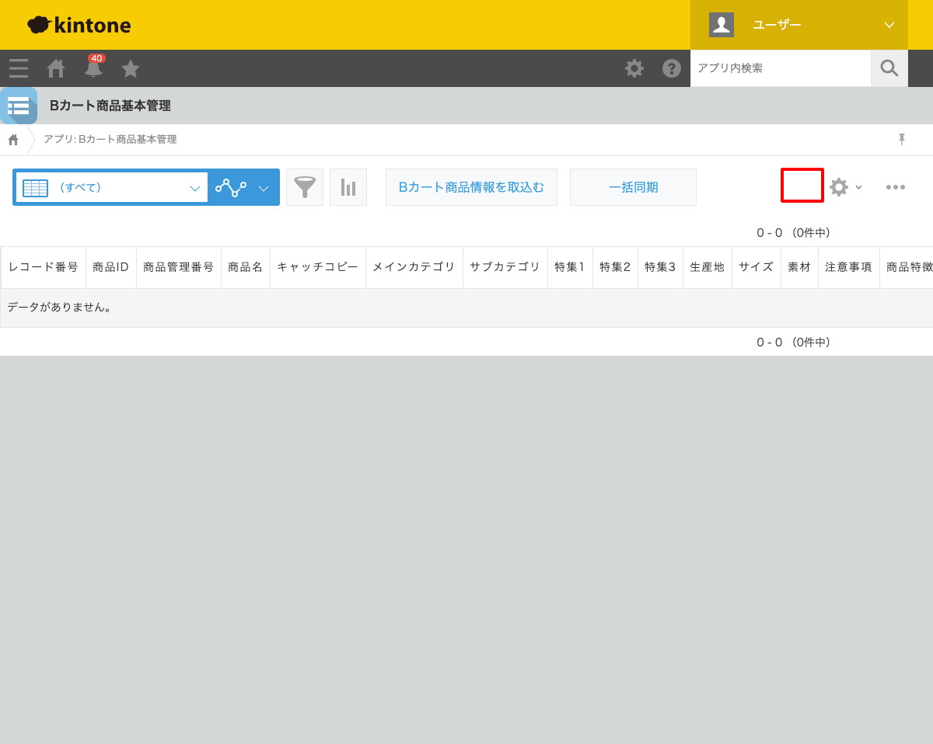
Task: Expand the arrow beside the settings gear
Action: (858, 187)
